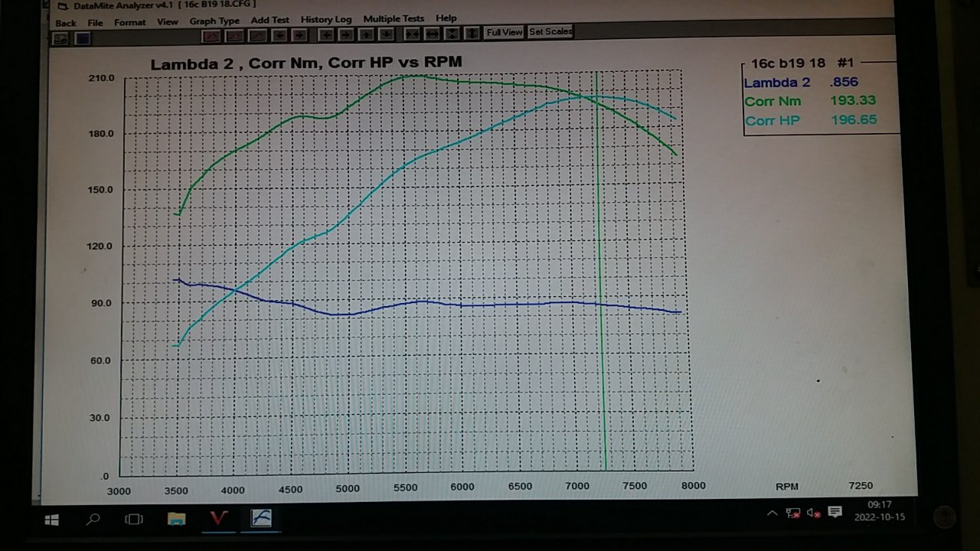The image size is (980, 551).
Task: Open Task View from the taskbar
Action: click(x=134, y=520)
